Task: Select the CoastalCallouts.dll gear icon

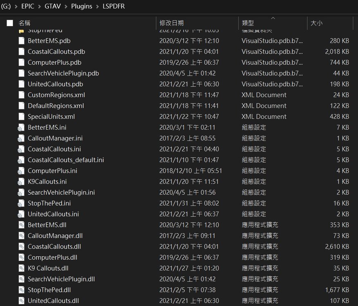Action: coord(21,246)
